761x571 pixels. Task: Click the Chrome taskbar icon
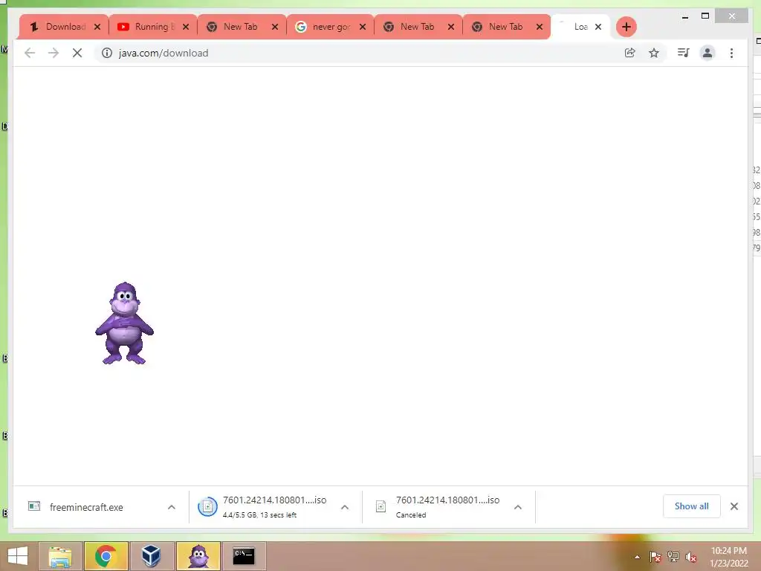tap(106, 556)
